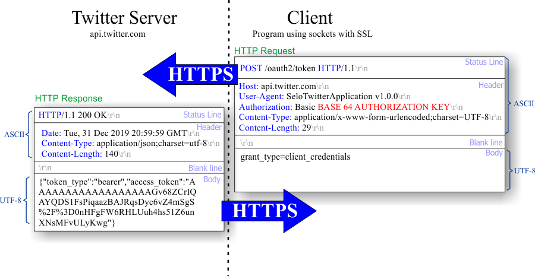Click the HTTP Response label
Image resolution: width=535 pixels, height=276 pixels.
(x=68, y=99)
